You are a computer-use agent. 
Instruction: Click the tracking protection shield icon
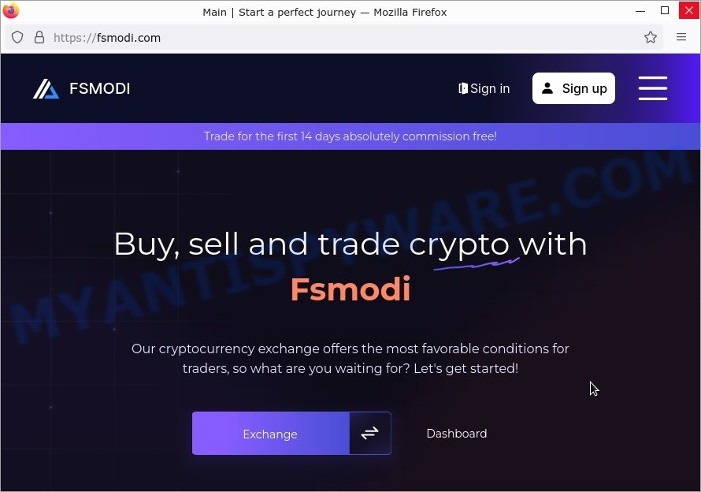point(17,38)
